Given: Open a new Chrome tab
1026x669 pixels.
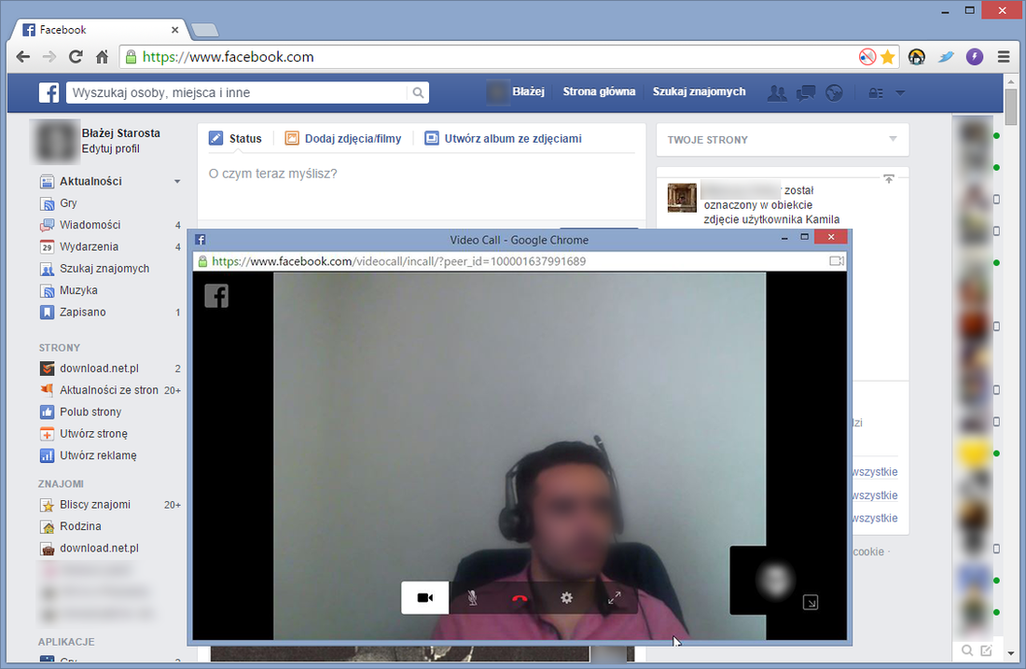Looking at the screenshot, I should (205, 30).
